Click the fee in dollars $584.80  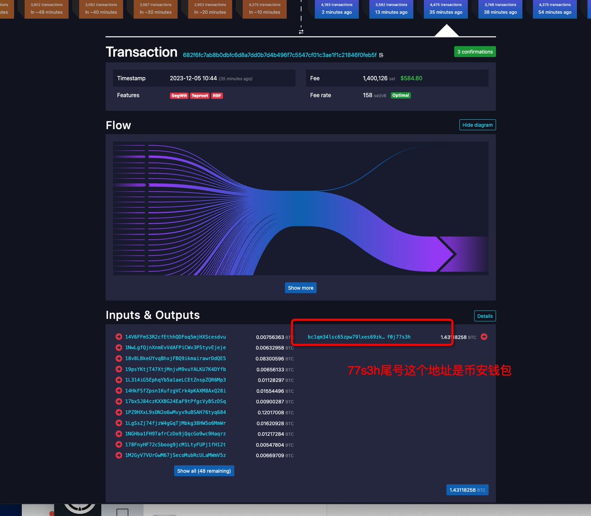pos(411,78)
